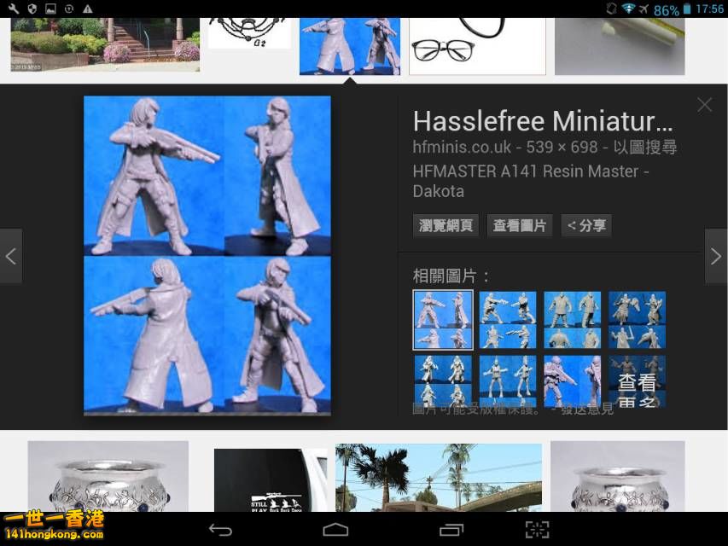Open the selected miniature result in top row
The height and width of the screenshot is (546, 728).
350,46
